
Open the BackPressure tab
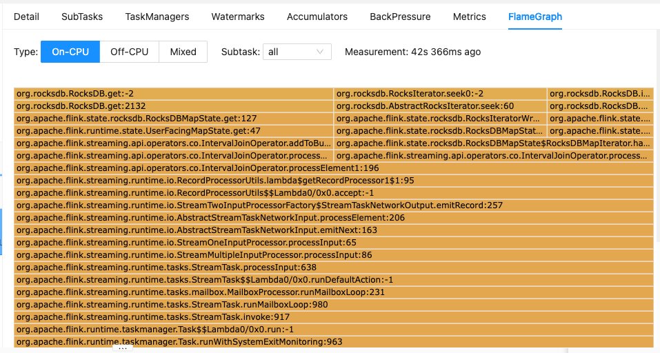(x=400, y=17)
